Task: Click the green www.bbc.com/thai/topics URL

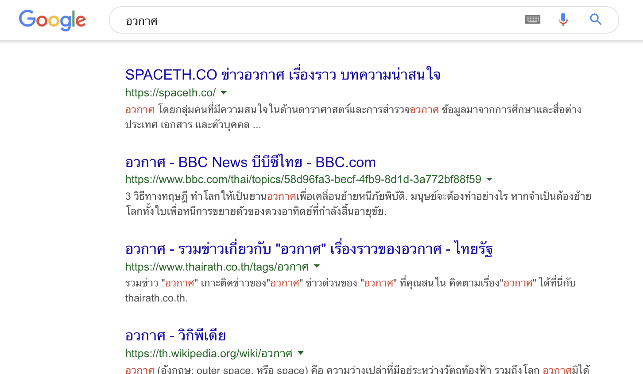Action: coord(303,179)
